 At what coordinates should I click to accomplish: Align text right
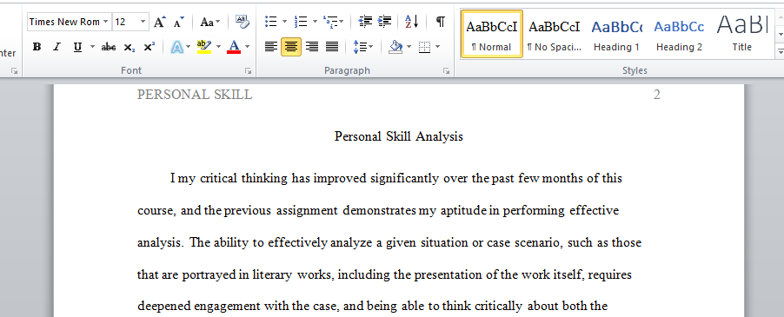(x=312, y=48)
